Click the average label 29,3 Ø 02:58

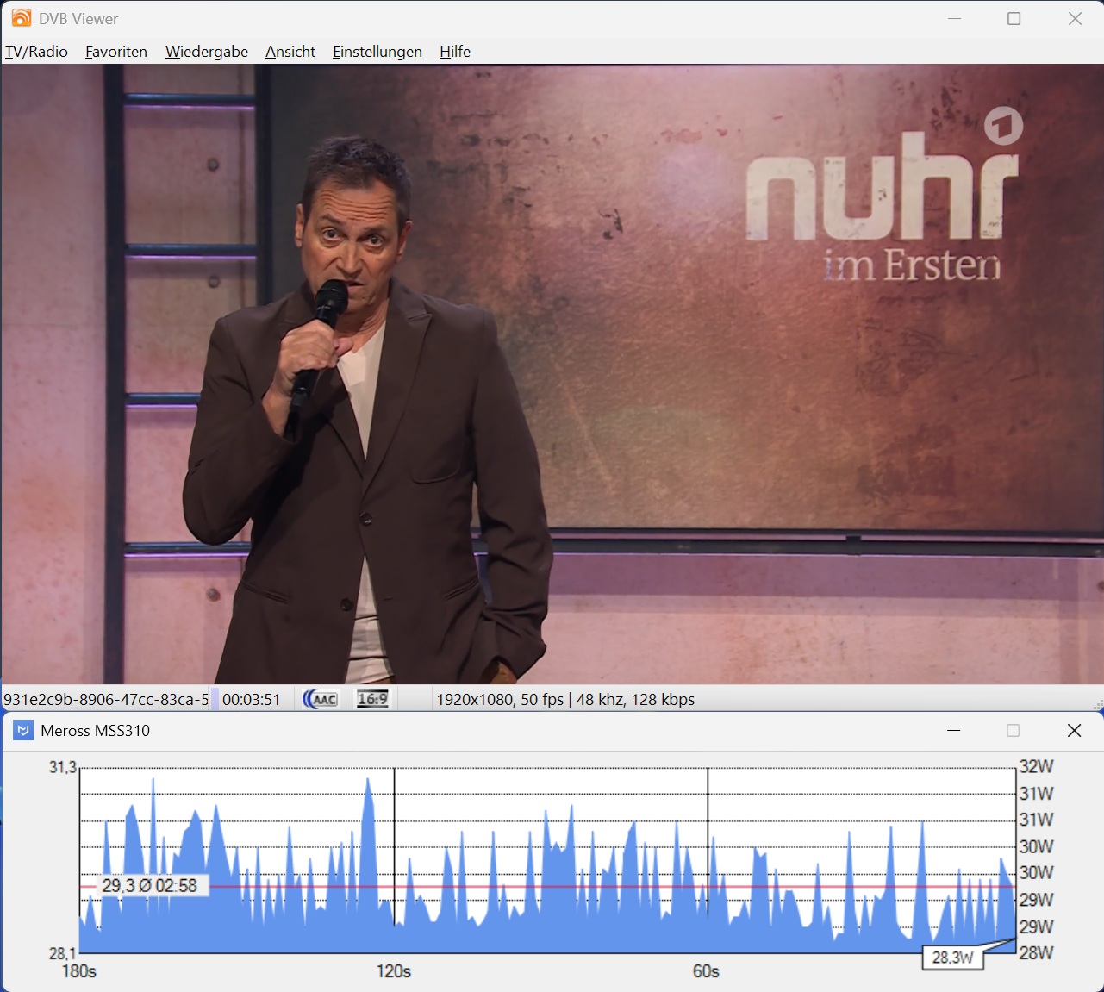[149, 885]
